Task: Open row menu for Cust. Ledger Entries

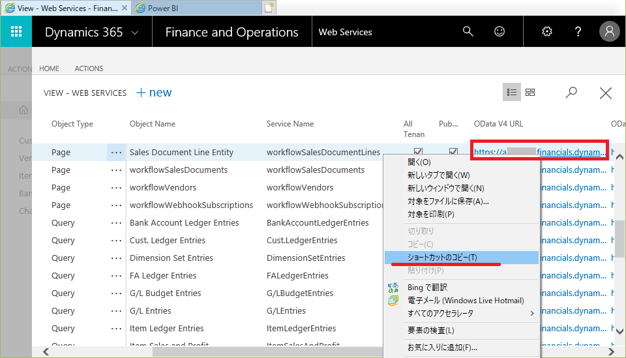Action: click(116, 240)
